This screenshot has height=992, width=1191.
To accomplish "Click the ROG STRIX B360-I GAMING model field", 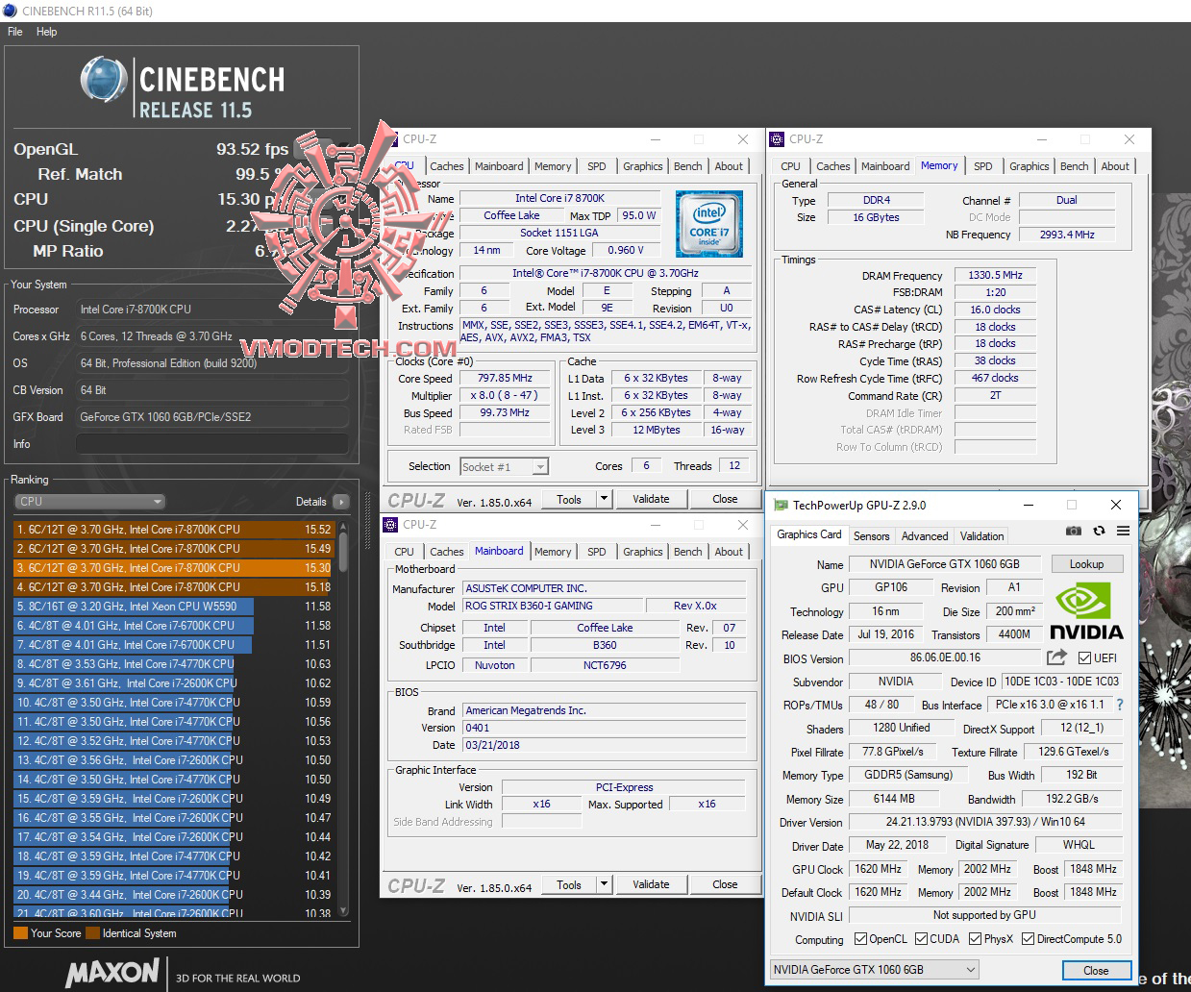I will (x=551, y=606).
